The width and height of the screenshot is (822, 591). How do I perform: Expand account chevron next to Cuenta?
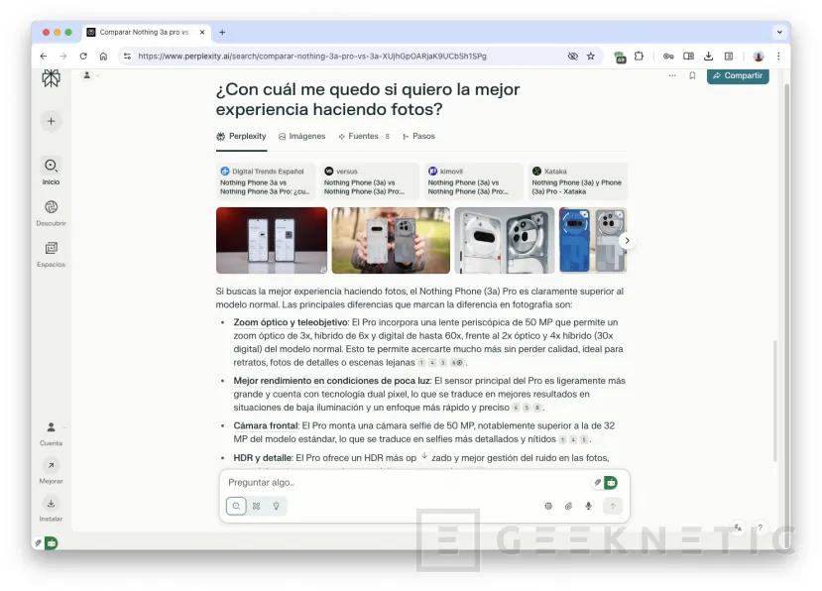click(x=64, y=426)
